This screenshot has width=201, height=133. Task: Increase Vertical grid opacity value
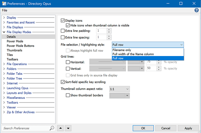tap(159, 67)
